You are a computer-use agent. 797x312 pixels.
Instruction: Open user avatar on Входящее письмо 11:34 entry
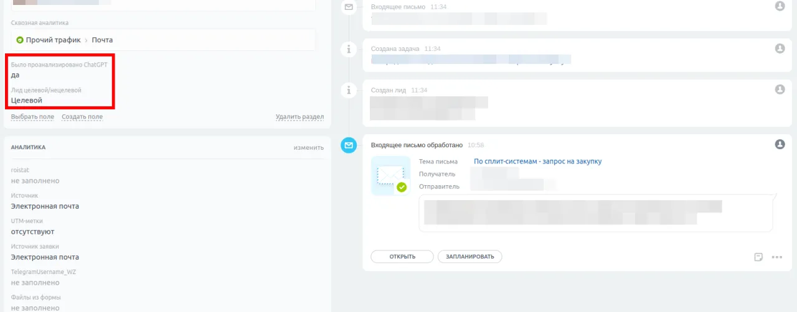point(780,6)
